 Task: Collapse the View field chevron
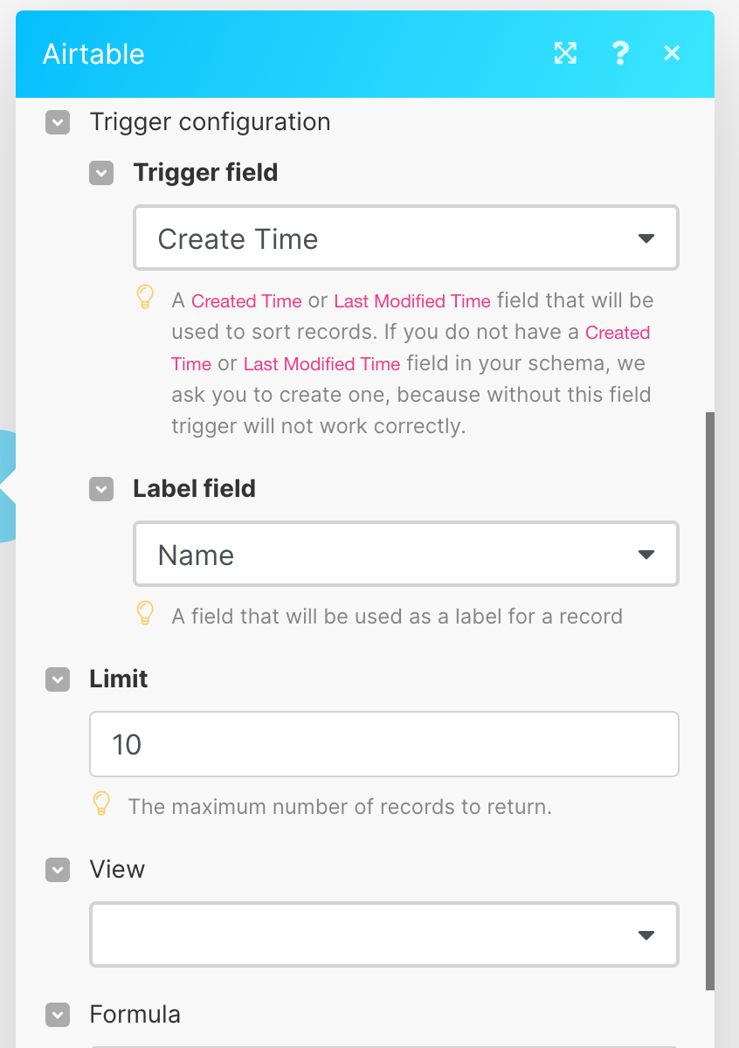(58, 870)
